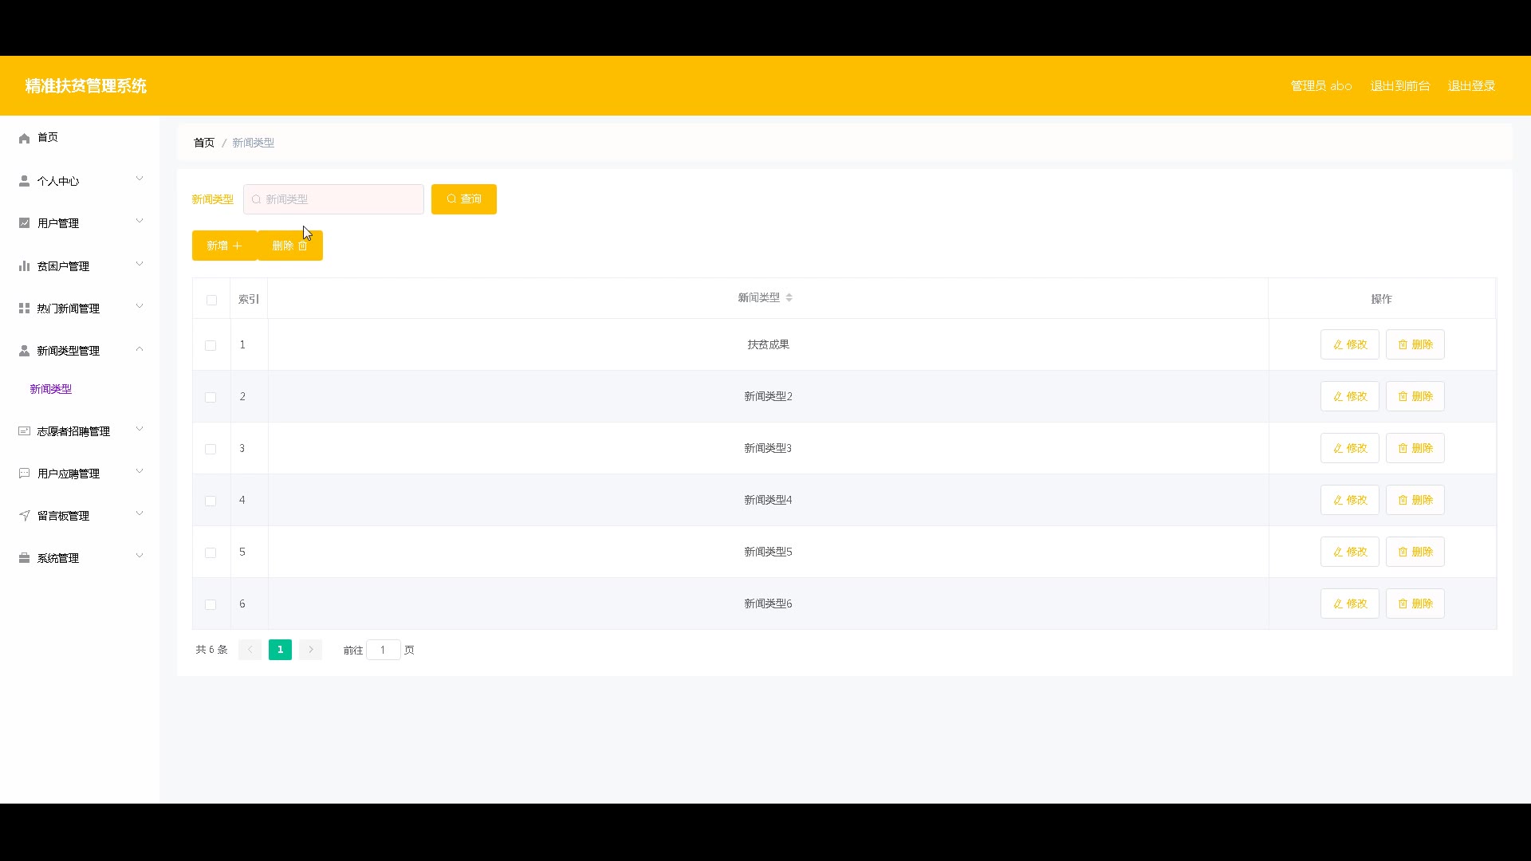Open the 新闻类型 submenu item
The width and height of the screenshot is (1531, 861).
[x=51, y=389]
